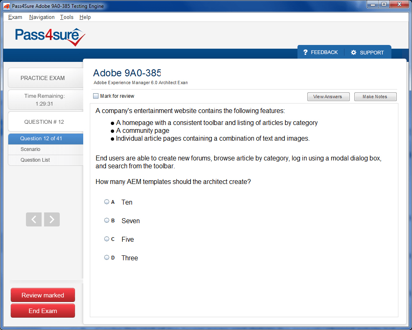Click the window title 'Pass4Sure Adobe 9A0-385 Testing Engine'
412x330 pixels.
pyautogui.click(x=58, y=6)
